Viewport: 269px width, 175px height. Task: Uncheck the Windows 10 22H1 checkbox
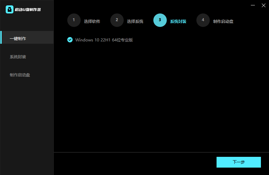coord(70,40)
